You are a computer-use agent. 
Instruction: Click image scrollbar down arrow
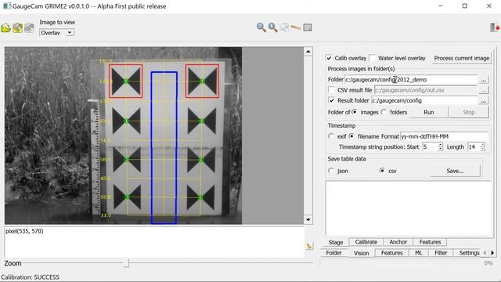tap(308, 219)
